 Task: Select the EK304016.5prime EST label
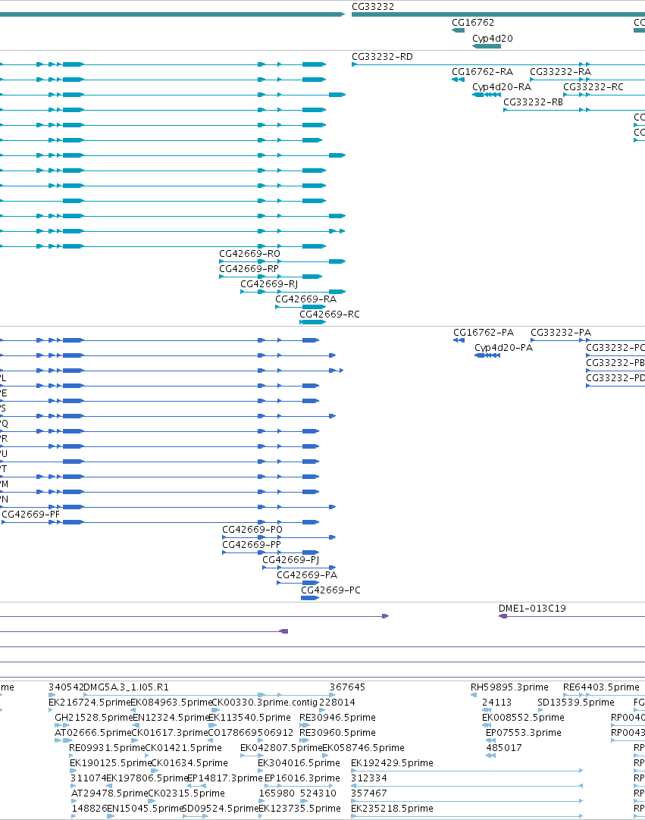click(299, 763)
